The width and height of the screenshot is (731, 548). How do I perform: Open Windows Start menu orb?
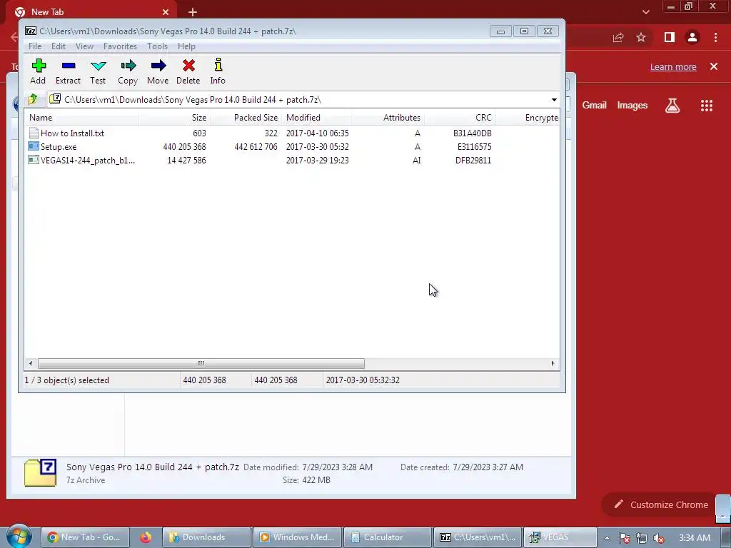[19, 537]
